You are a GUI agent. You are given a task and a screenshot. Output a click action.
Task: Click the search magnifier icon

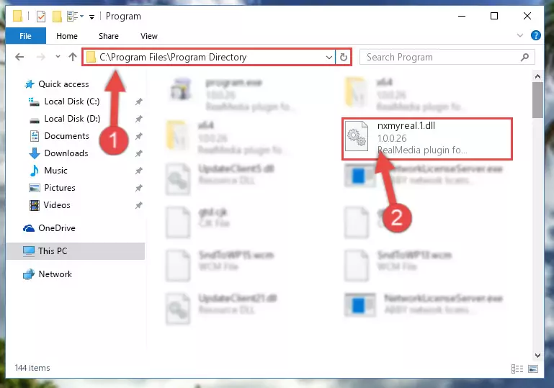pyautogui.click(x=525, y=57)
